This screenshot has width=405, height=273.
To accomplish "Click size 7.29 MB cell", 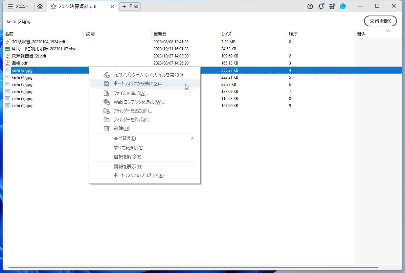I will click(228, 42).
